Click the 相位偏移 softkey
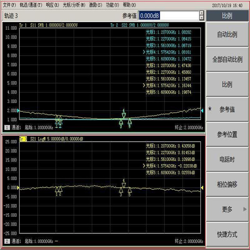 pyautogui.click(x=227, y=184)
